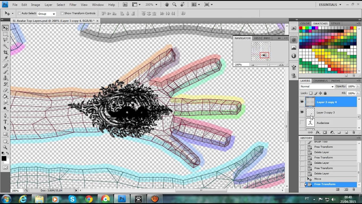Select the Eraser tool
Image resolution: width=362 pixels, height=204 pixels.
coord(5,90)
